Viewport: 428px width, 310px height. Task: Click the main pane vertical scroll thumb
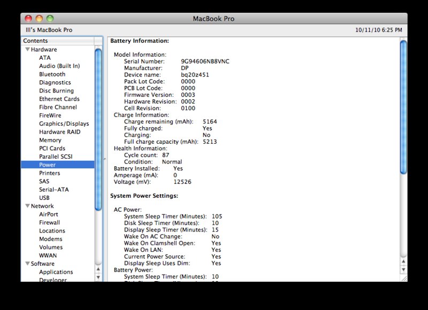(403, 107)
